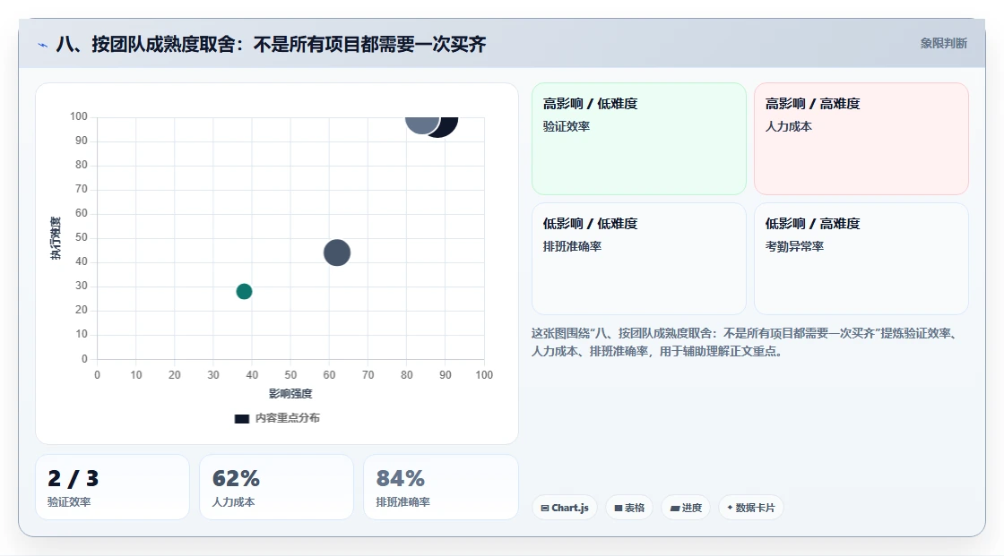Click the 数据卡片 tag chip
This screenshot has width=1004, height=556.
point(750,508)
